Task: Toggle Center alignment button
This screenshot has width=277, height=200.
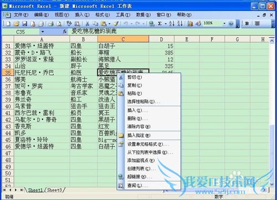Action: (x=257, y=23)
